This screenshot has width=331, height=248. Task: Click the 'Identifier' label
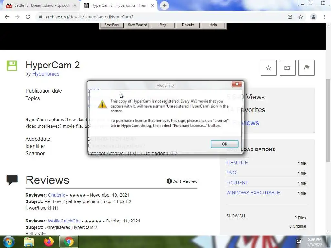(x=35, y=146)
